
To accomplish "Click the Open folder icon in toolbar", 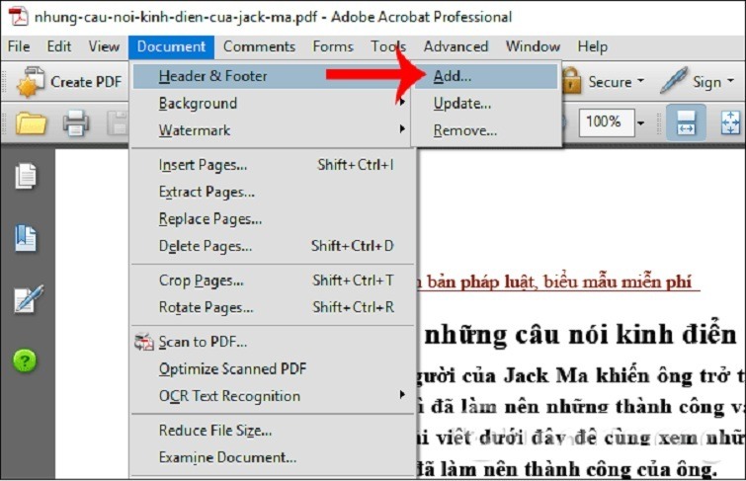I will point(32,123).
